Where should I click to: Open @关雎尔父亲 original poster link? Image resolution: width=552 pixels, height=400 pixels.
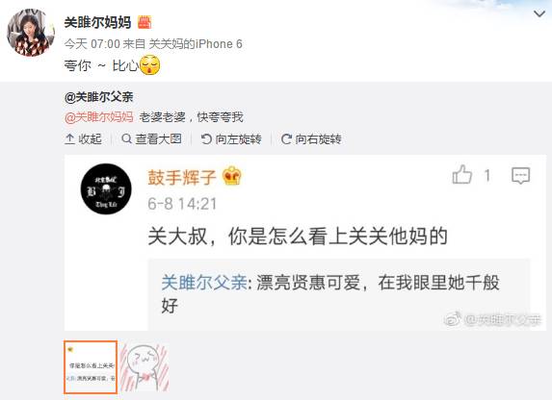[x=98, y=97]
